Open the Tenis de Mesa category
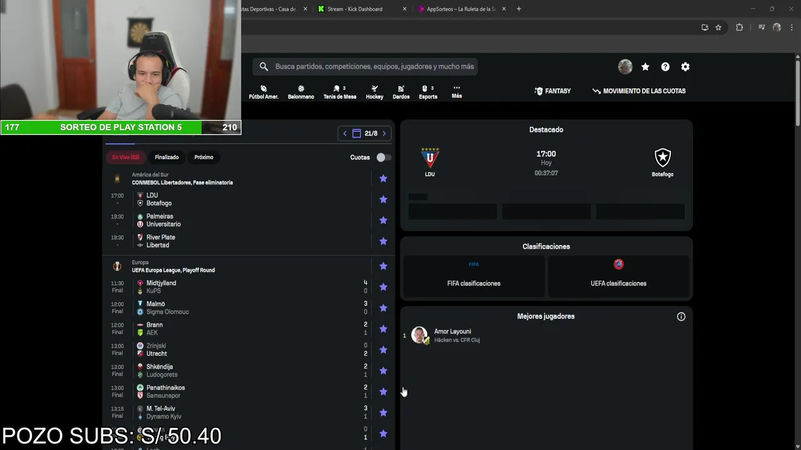This screenshot has height=450, width=801. coord(340,92)
